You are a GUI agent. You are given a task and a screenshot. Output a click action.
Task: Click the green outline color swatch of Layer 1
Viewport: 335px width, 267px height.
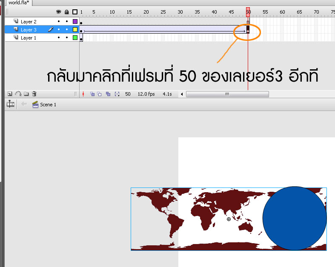(75, 37)
